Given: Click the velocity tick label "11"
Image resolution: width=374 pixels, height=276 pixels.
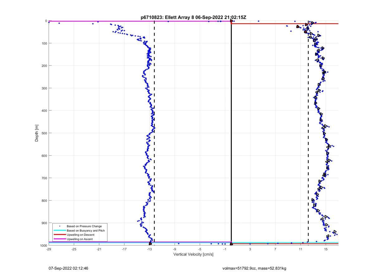Looking at the screenshot, I should pos(300,249).
